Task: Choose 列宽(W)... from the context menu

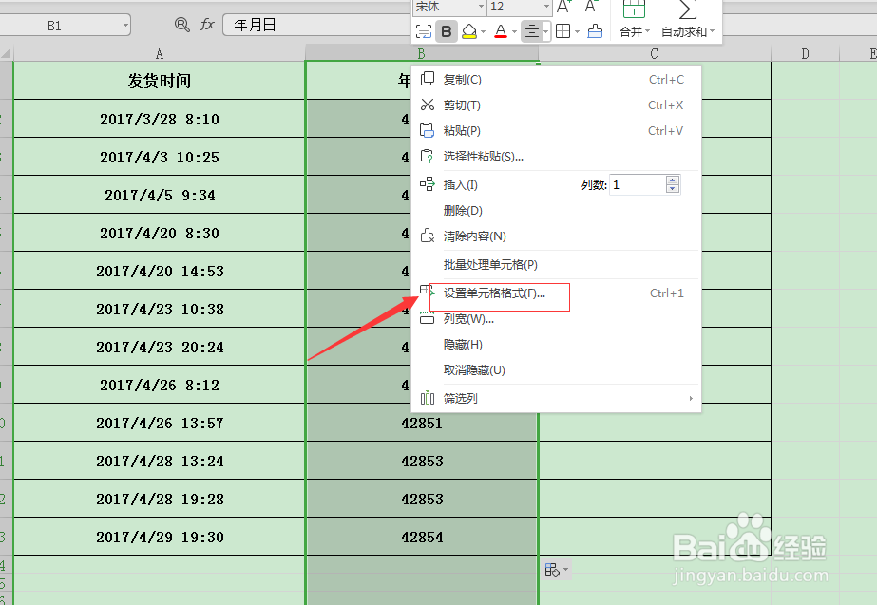Action: [556, 319]
